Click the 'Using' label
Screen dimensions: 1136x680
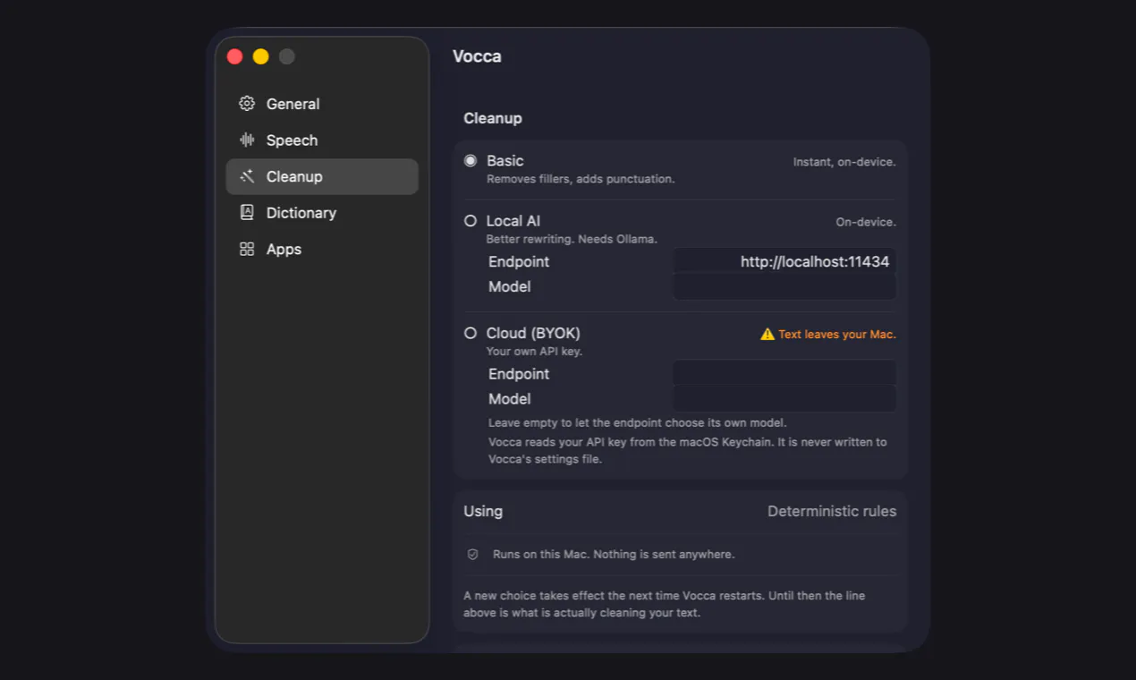tap(483, 512)
